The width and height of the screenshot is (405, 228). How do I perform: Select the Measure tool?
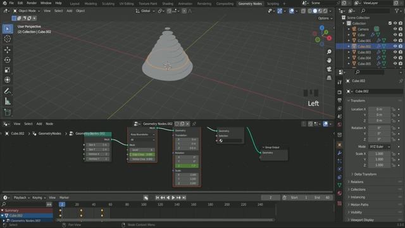click(8, 101)
